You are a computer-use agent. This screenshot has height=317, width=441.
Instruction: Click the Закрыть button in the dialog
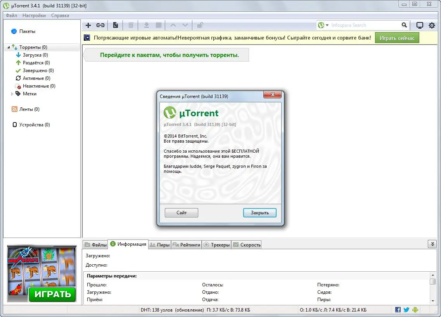(x=259, y=213)
